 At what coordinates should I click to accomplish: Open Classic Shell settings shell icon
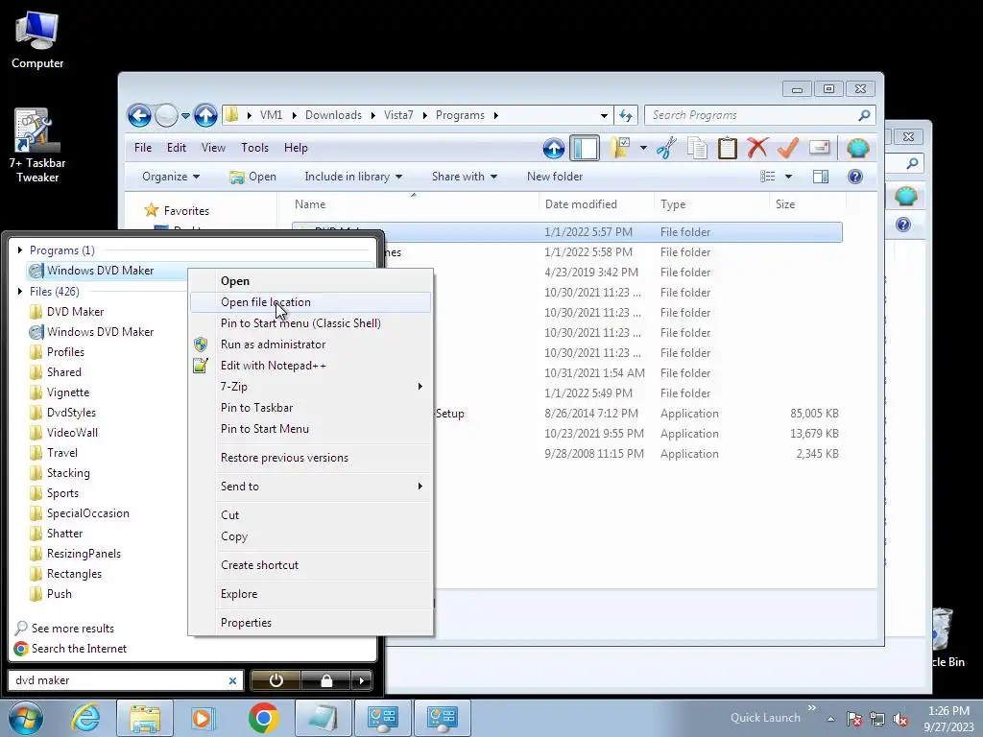point(857,149)
